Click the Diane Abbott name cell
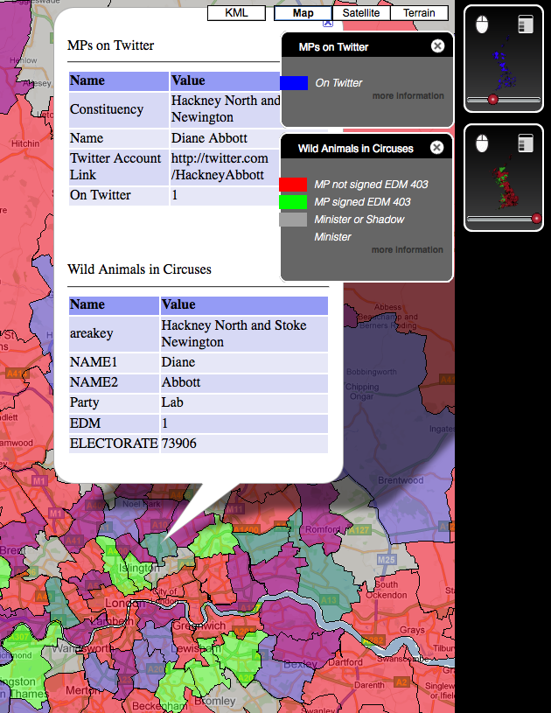 pos(209,137)
